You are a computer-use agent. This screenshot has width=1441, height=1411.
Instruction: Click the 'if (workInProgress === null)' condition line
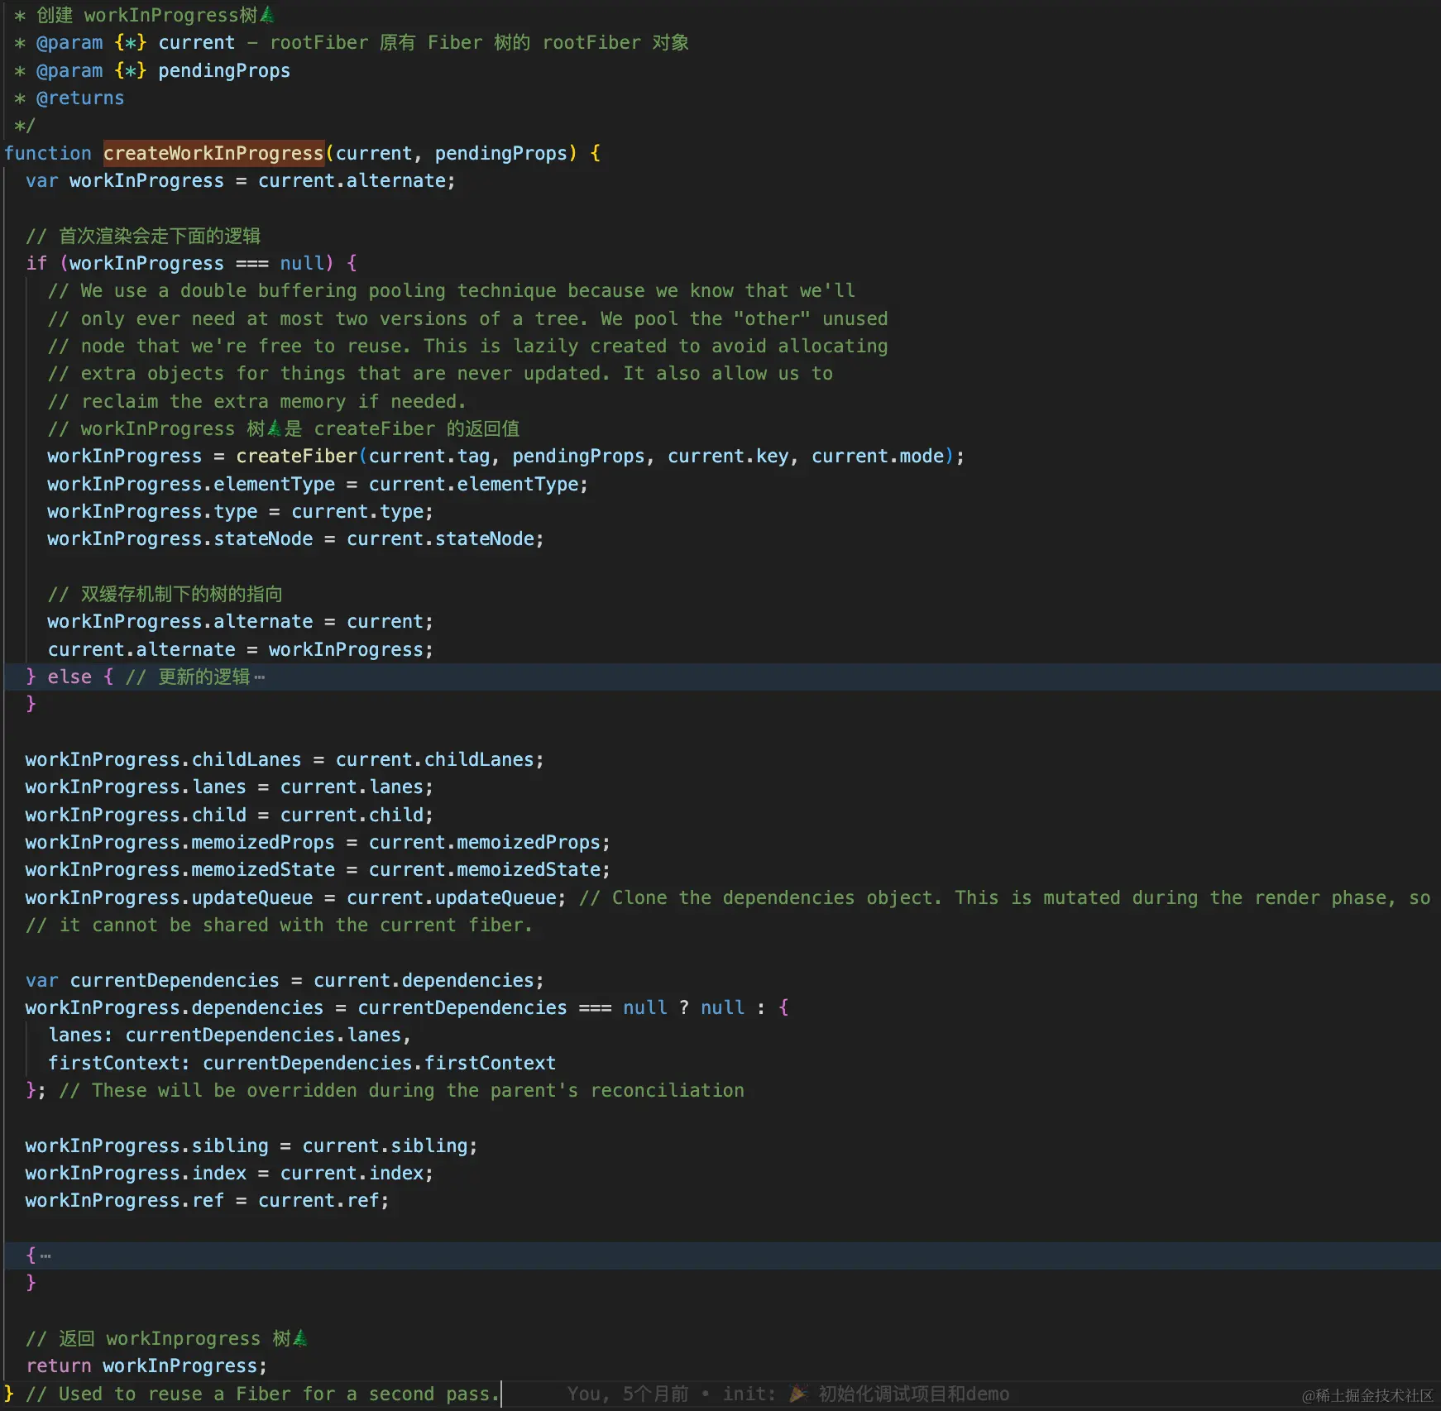pos(191,263)
